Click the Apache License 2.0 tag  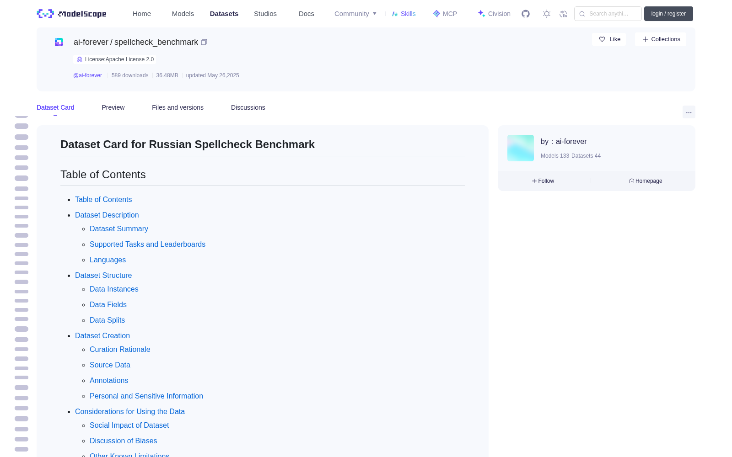[115, 59]
